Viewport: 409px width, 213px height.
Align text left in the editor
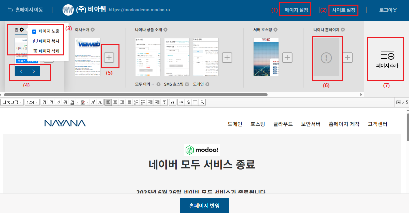[x=108, y=102]
